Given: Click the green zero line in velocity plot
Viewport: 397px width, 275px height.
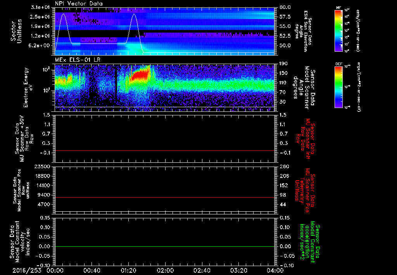Looking at the screenshot, I should coord(164,246).
